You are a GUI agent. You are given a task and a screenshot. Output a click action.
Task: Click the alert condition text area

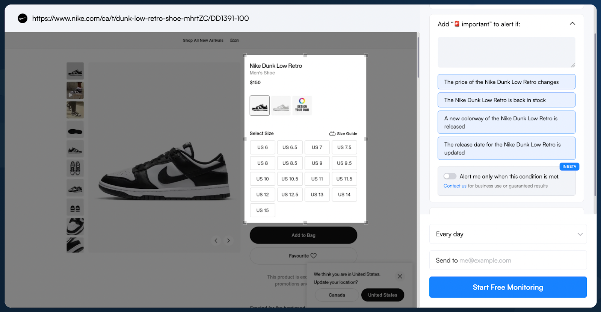(506, 52)
